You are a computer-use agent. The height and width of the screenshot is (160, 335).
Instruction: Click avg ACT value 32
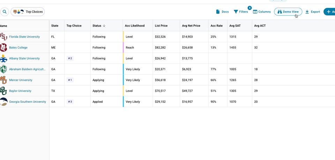click(256, 47)
